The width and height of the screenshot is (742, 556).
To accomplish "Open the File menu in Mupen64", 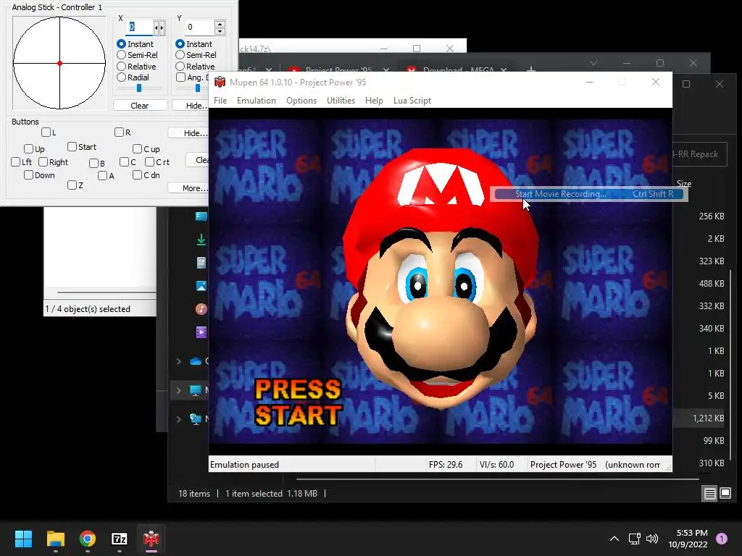I will (x=220, y=101).
